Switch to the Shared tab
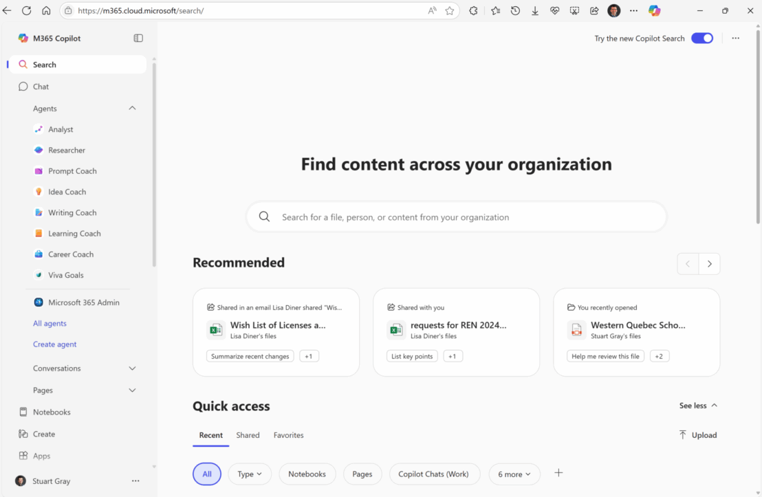The height and width of the screenshot is (497, 762). click(x=248, y=435)
